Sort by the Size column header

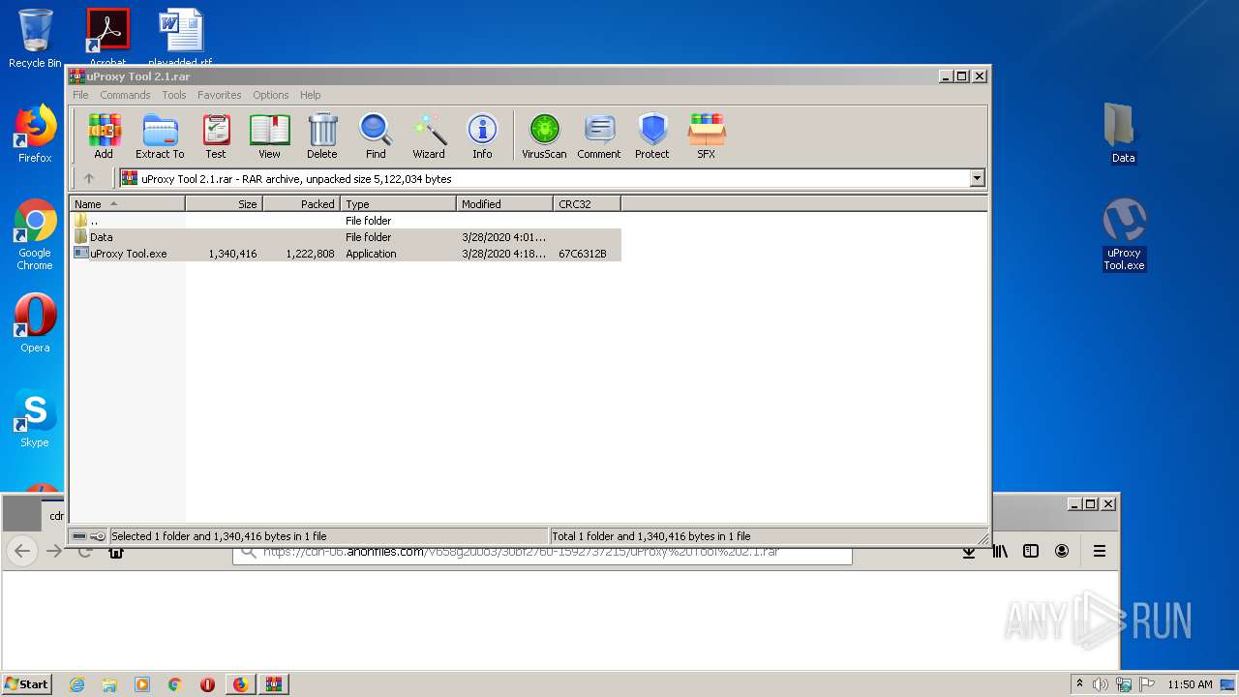(x=224, y=204)
